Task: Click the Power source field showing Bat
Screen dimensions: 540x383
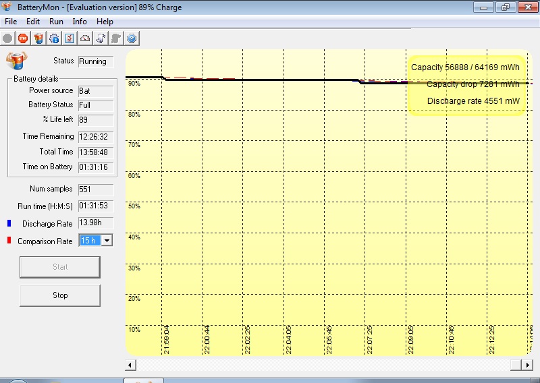Action: coord(96,91)
